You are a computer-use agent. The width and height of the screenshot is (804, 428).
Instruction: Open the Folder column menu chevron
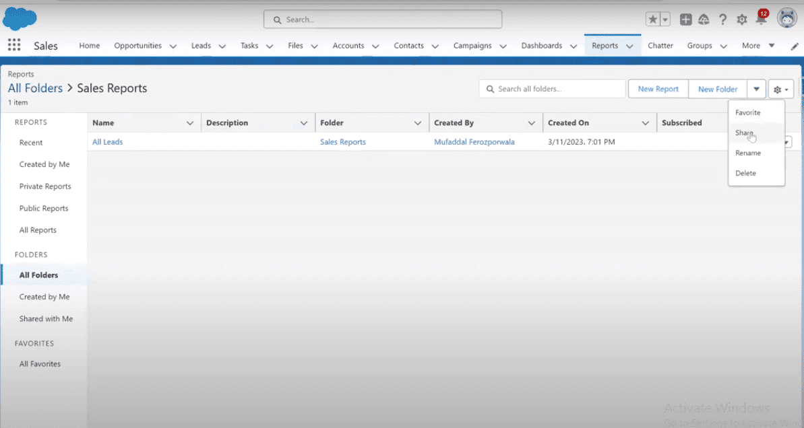pyautogui.click(x=417, y=123)
